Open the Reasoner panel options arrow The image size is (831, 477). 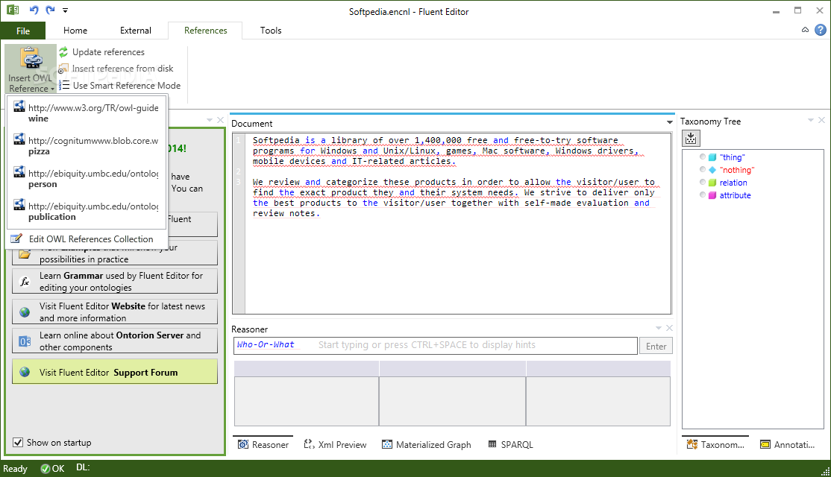pos(658,328)
